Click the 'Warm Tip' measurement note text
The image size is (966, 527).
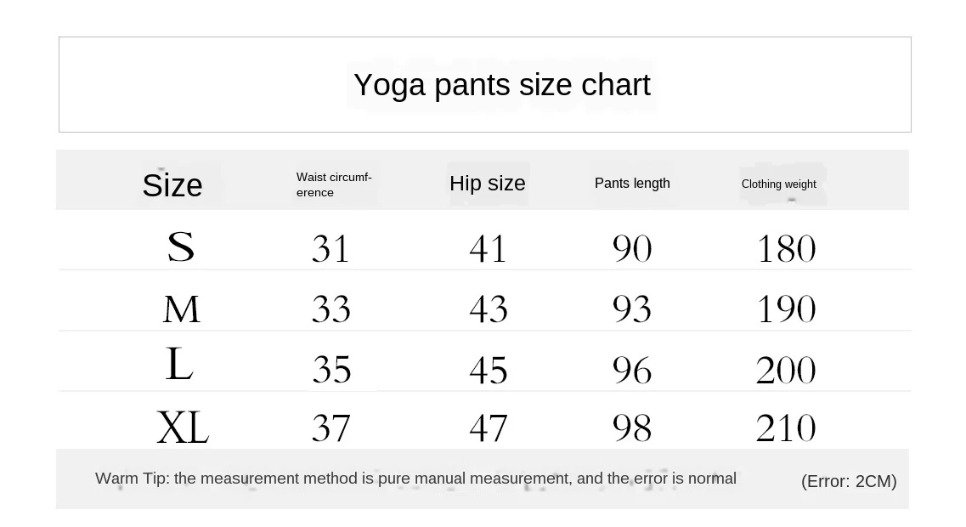415,479
